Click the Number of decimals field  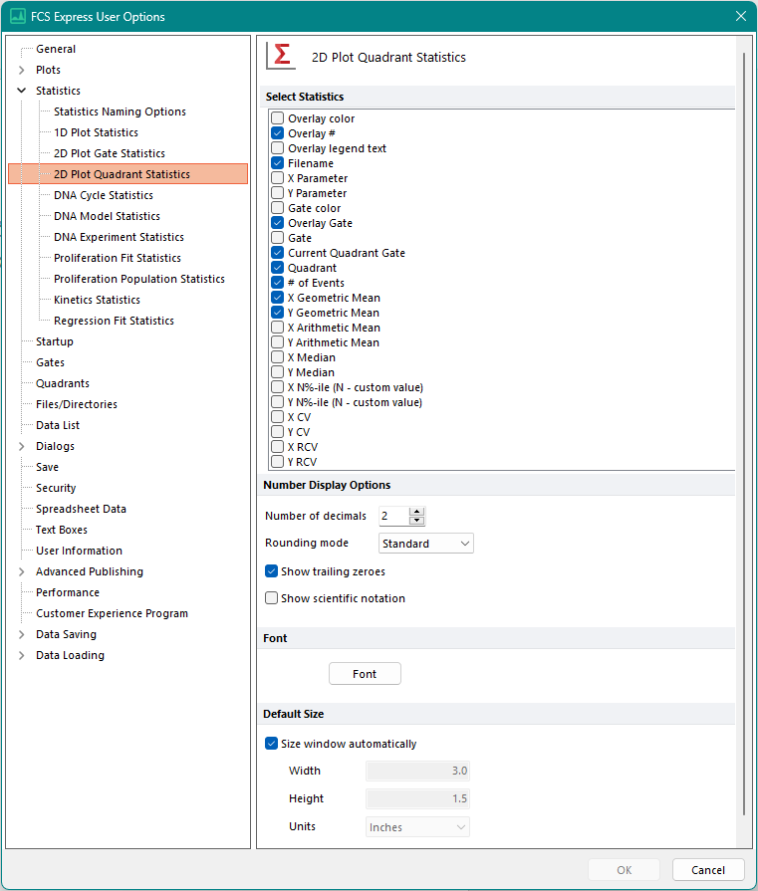point(394,516)
